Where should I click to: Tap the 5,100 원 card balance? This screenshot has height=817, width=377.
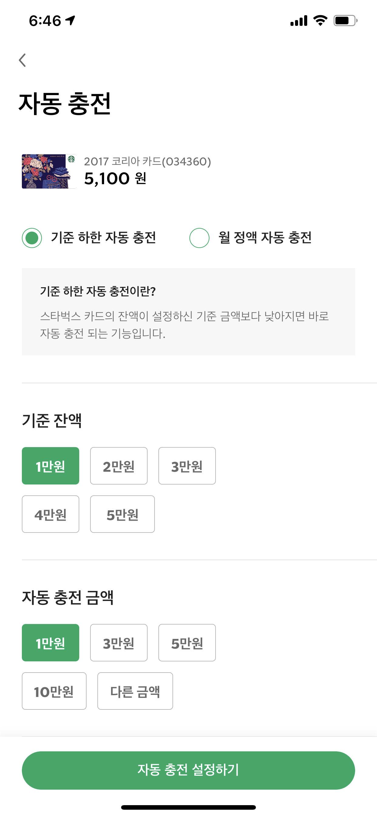click(x=115, y=178)
